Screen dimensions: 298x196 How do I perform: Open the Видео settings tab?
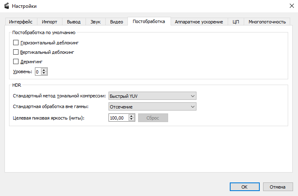tap(116, 22)
